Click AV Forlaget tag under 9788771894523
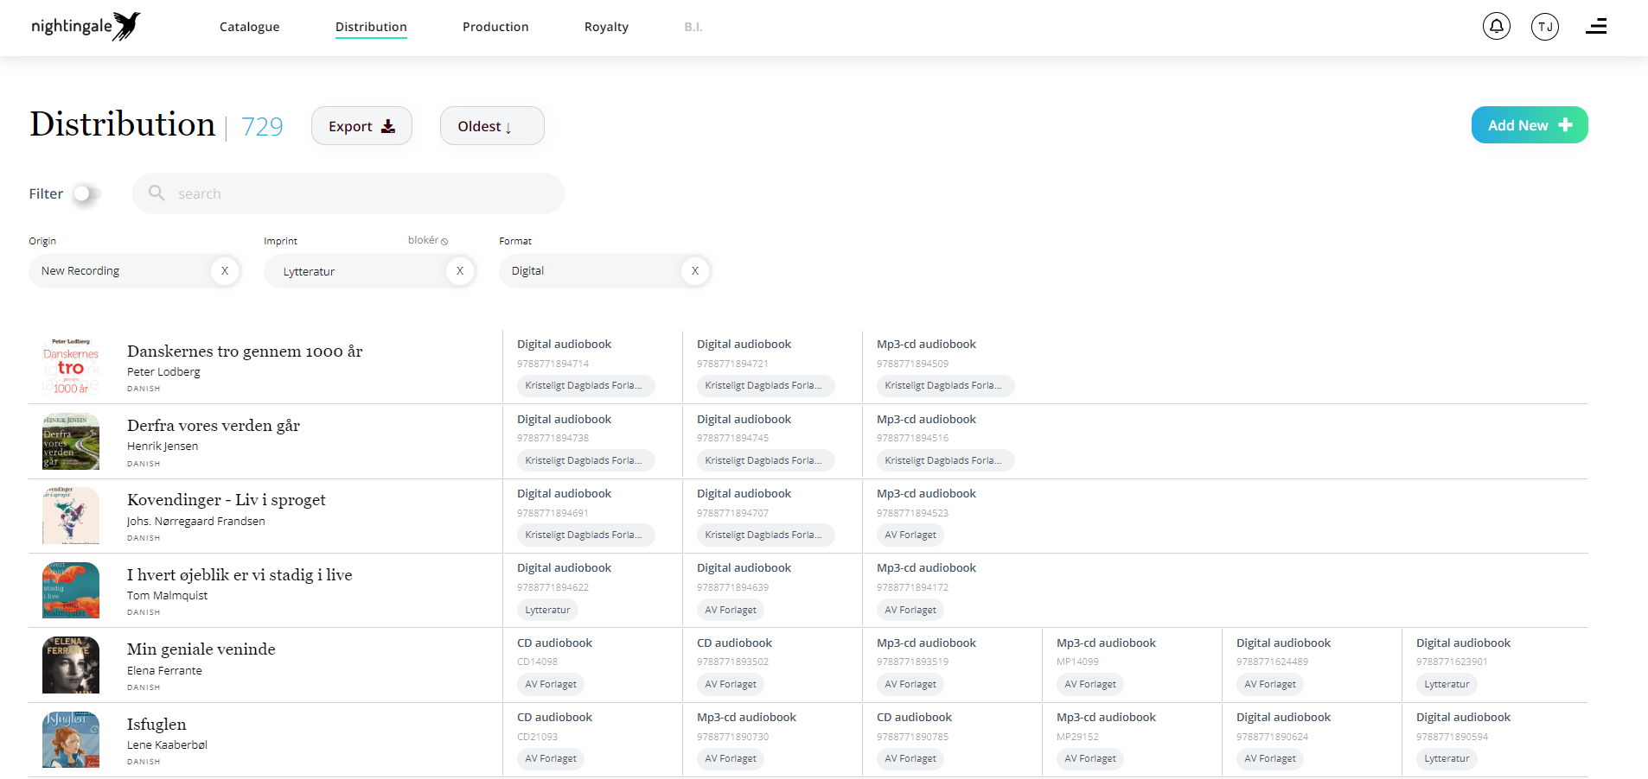1648x779 pixels. (x=910, y=535)
